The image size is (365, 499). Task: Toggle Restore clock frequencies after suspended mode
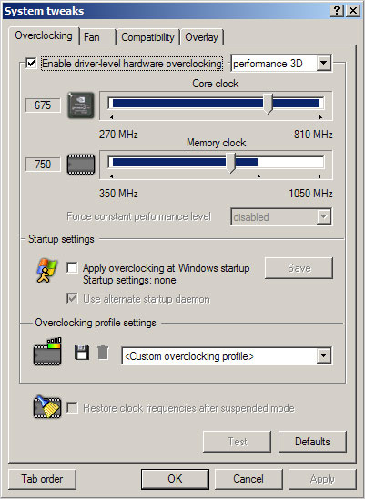coord(72,408)
